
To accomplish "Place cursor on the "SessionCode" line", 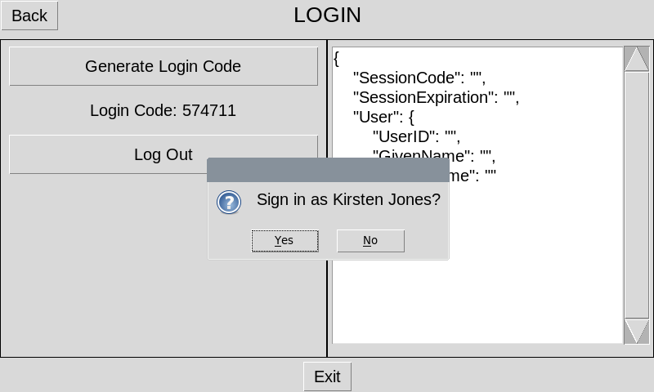I will click(x=419, y=78).
